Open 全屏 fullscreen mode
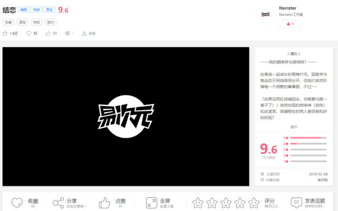Viewport: 338px width, 211px height. click(151, 203)
